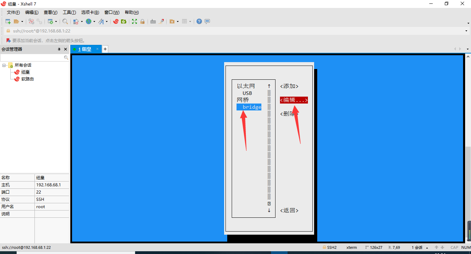Open the 编辑(E) menu
The image size is (471, 254).
point(32,12)
